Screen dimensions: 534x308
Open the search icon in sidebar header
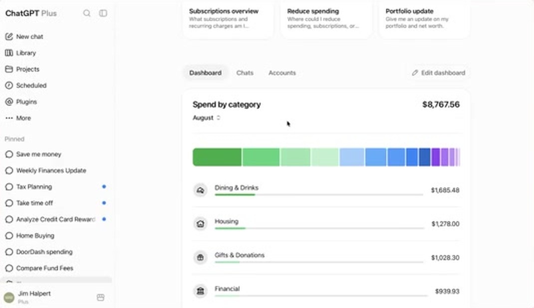pyautogui.click(x=87, y=13)
